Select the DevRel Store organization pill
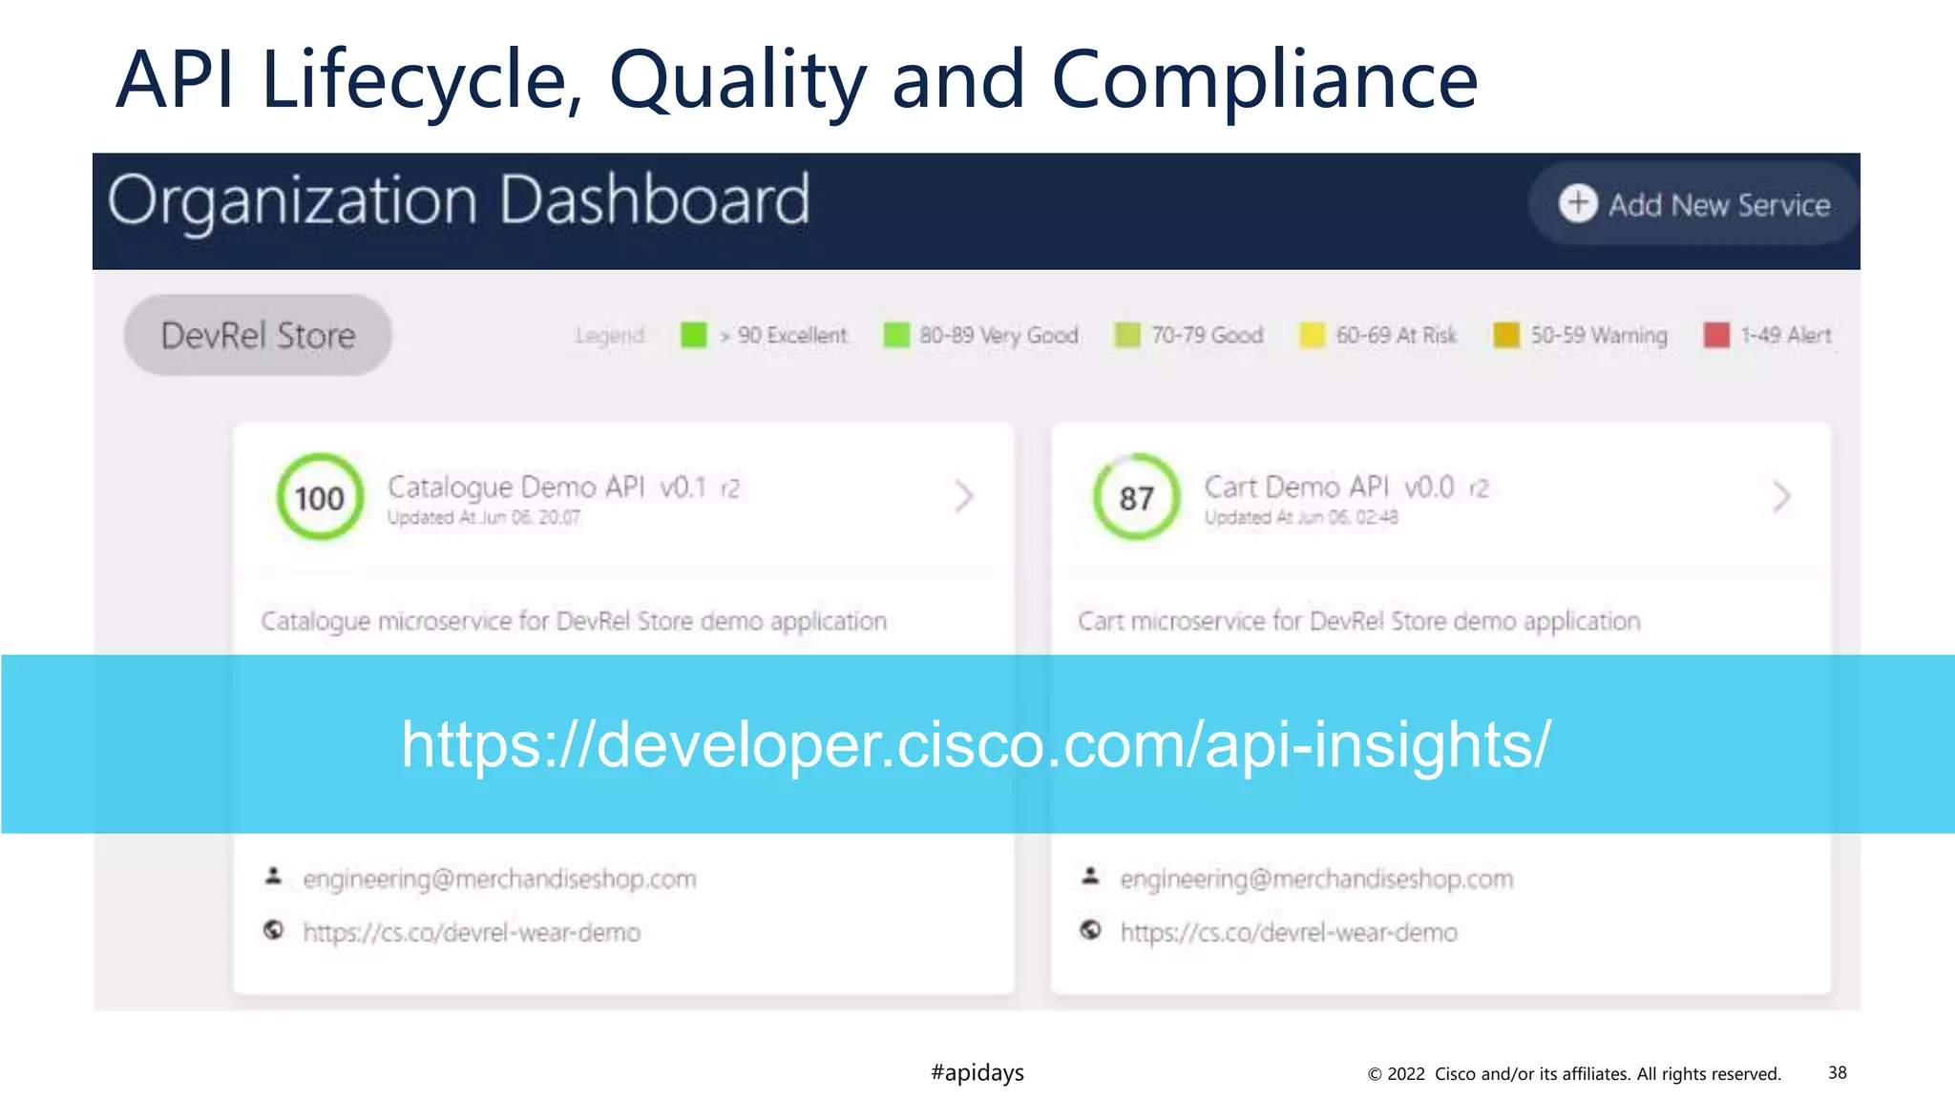Viewport: 1955px width, 1099px height. pyautogui.click(x=258, y=335)
